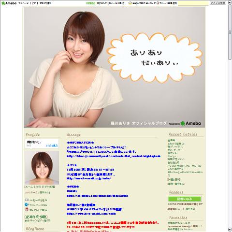Open the アメンバーになる link
The height and width of the screenshot is (232, 232).
38,205
